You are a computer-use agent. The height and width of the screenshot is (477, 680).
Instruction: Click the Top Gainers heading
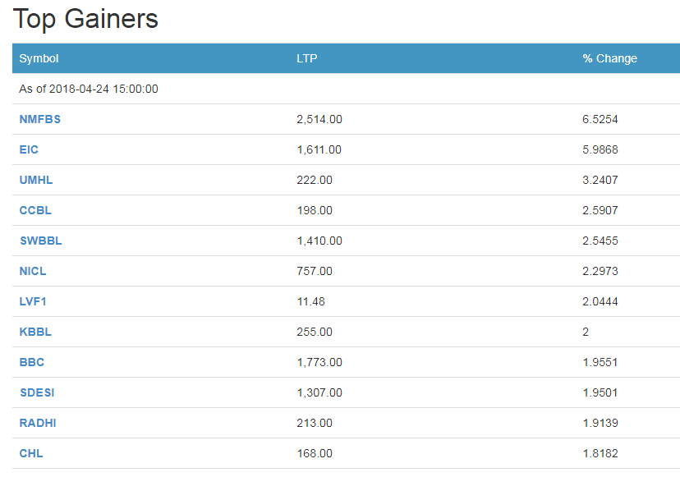point(86,19)
